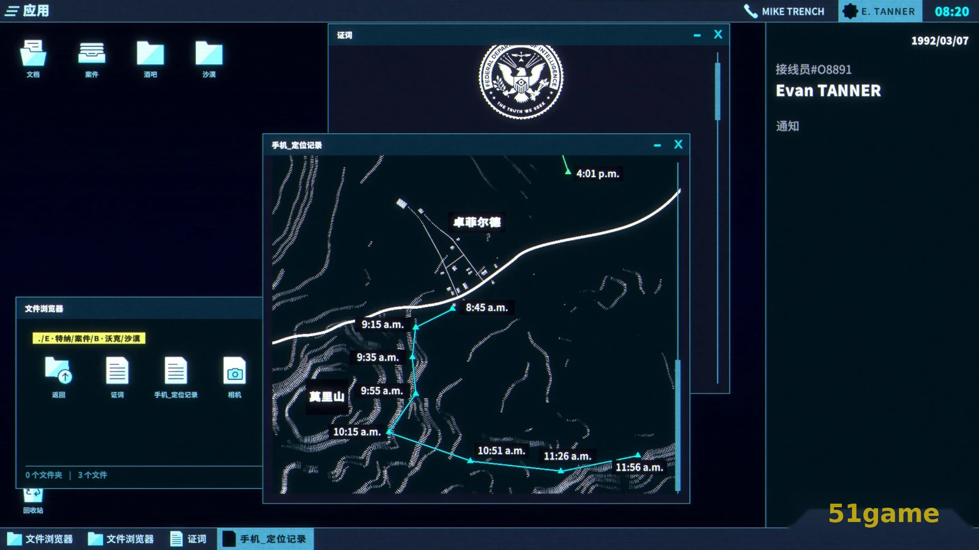Click the 9:35 a.m. map label
This screenshot has height=550, width=979.
pyautogui.click(x=378, y=358)
